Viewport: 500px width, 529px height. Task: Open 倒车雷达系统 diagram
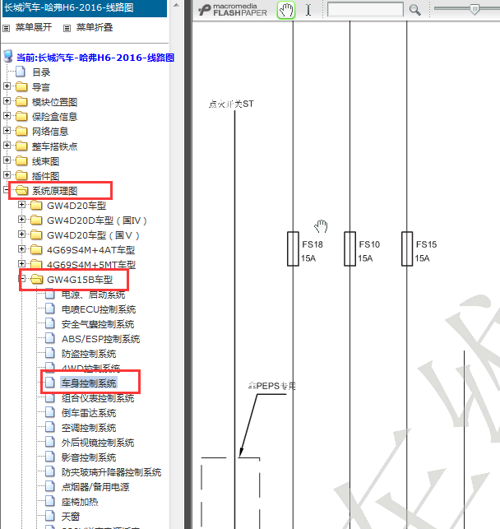89,413
